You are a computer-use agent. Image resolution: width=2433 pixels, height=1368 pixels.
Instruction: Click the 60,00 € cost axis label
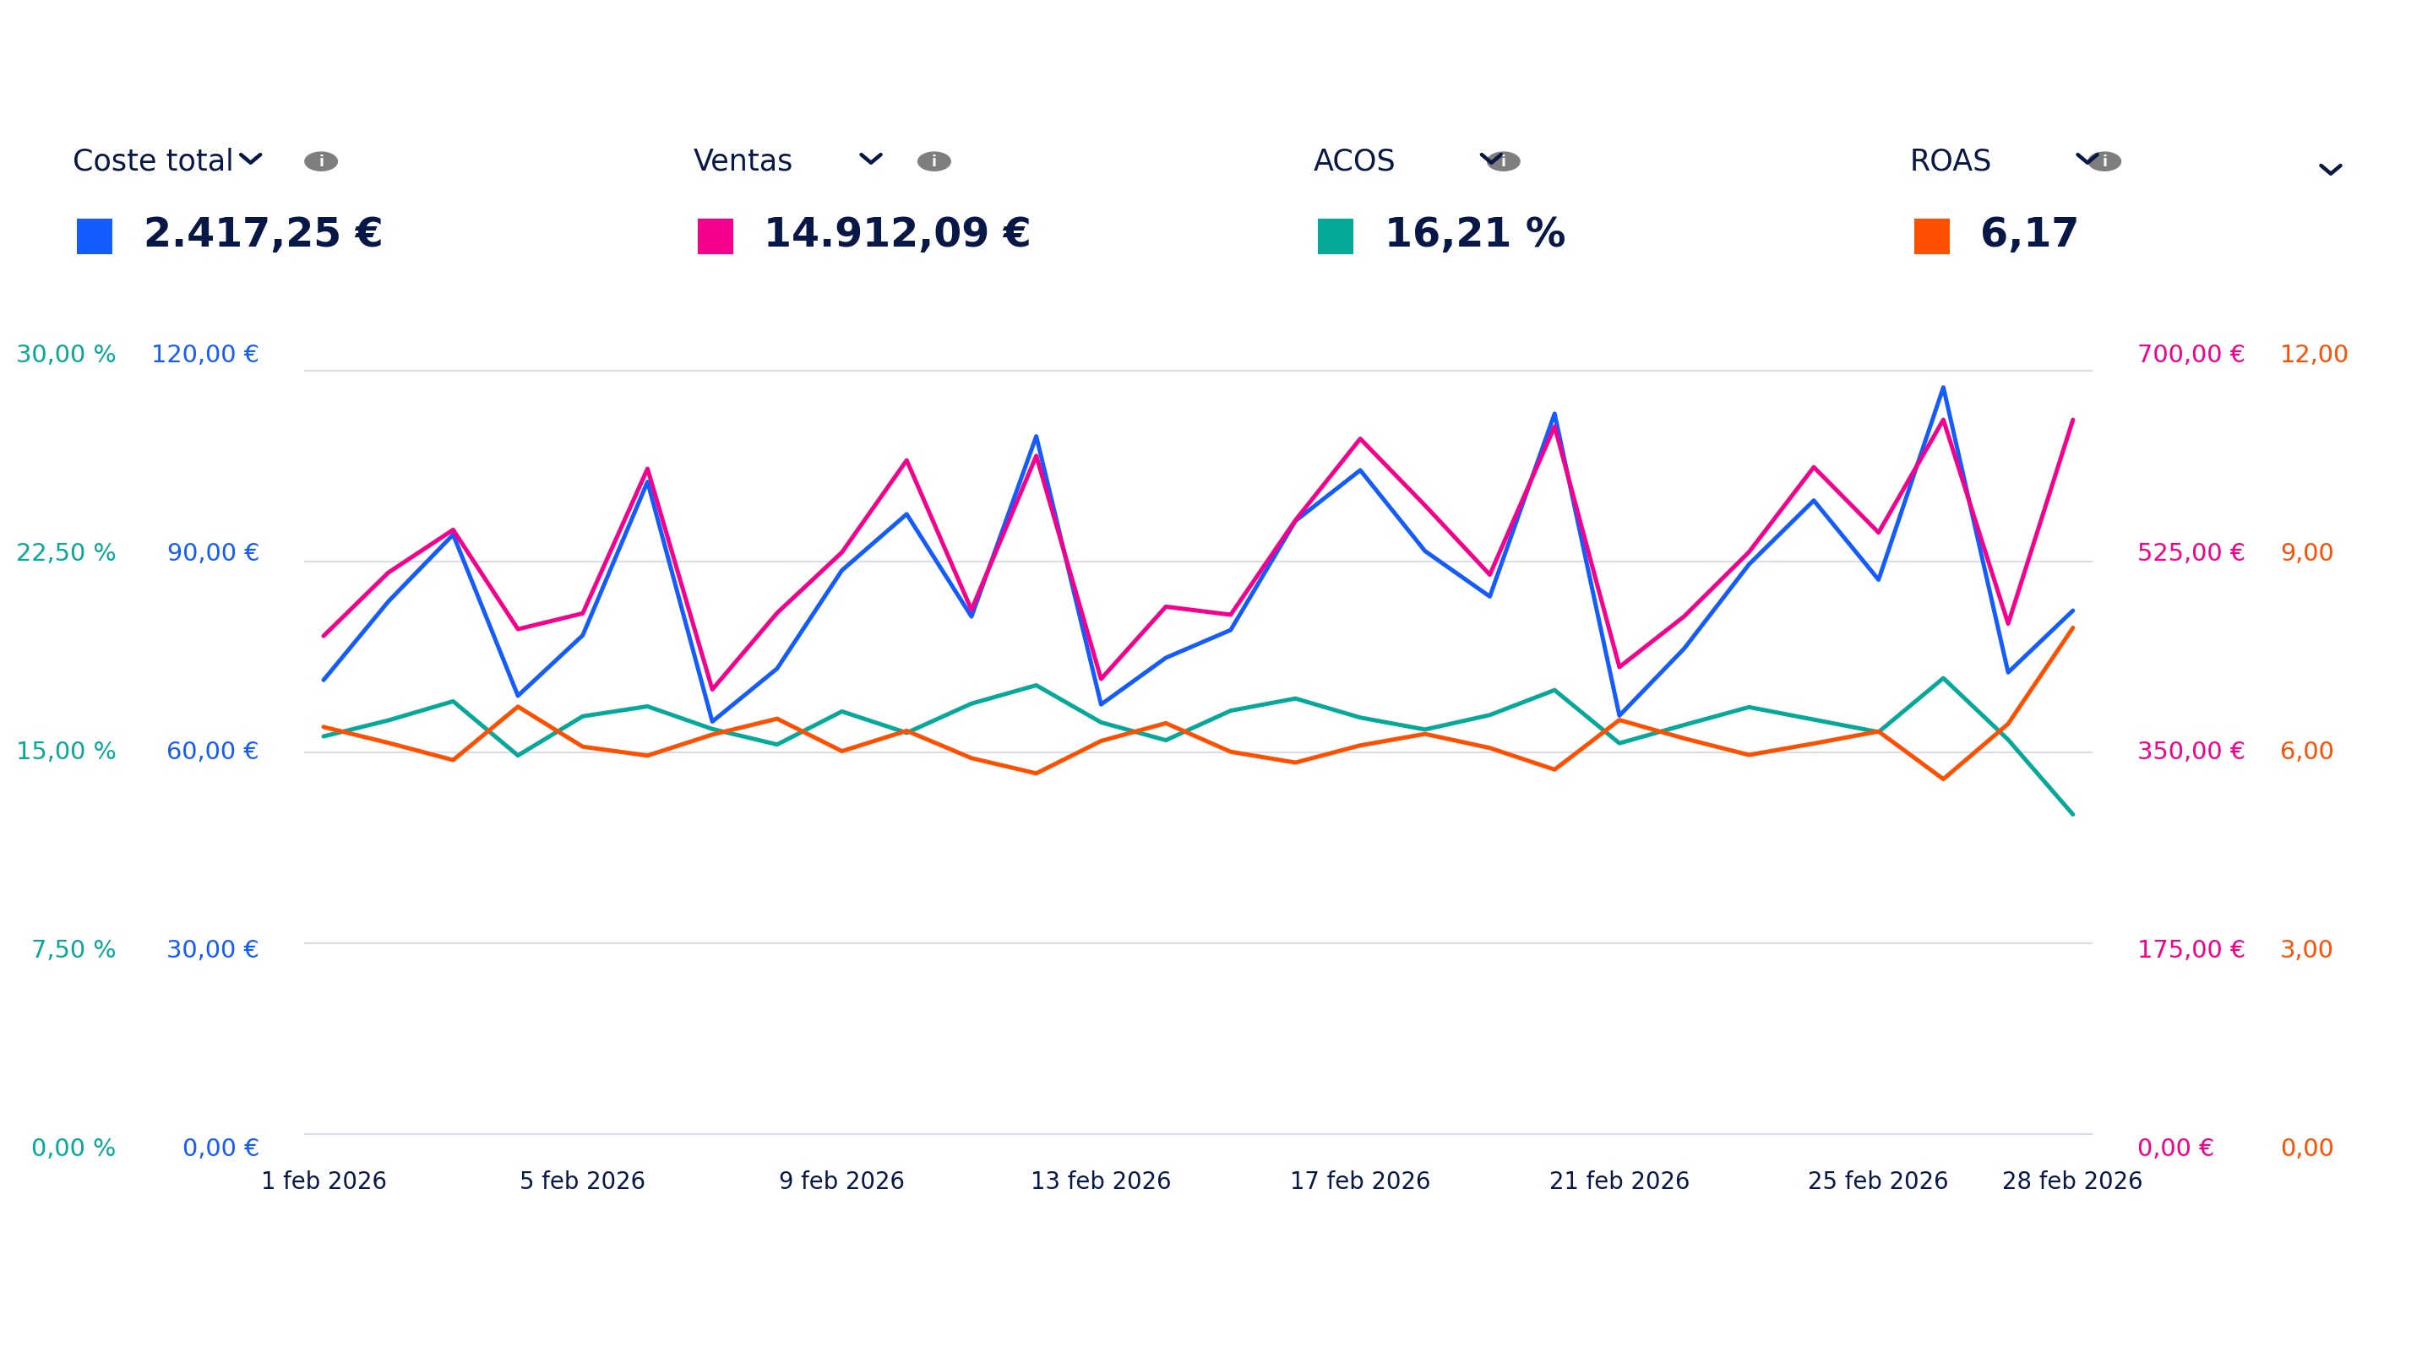[213, 751]
